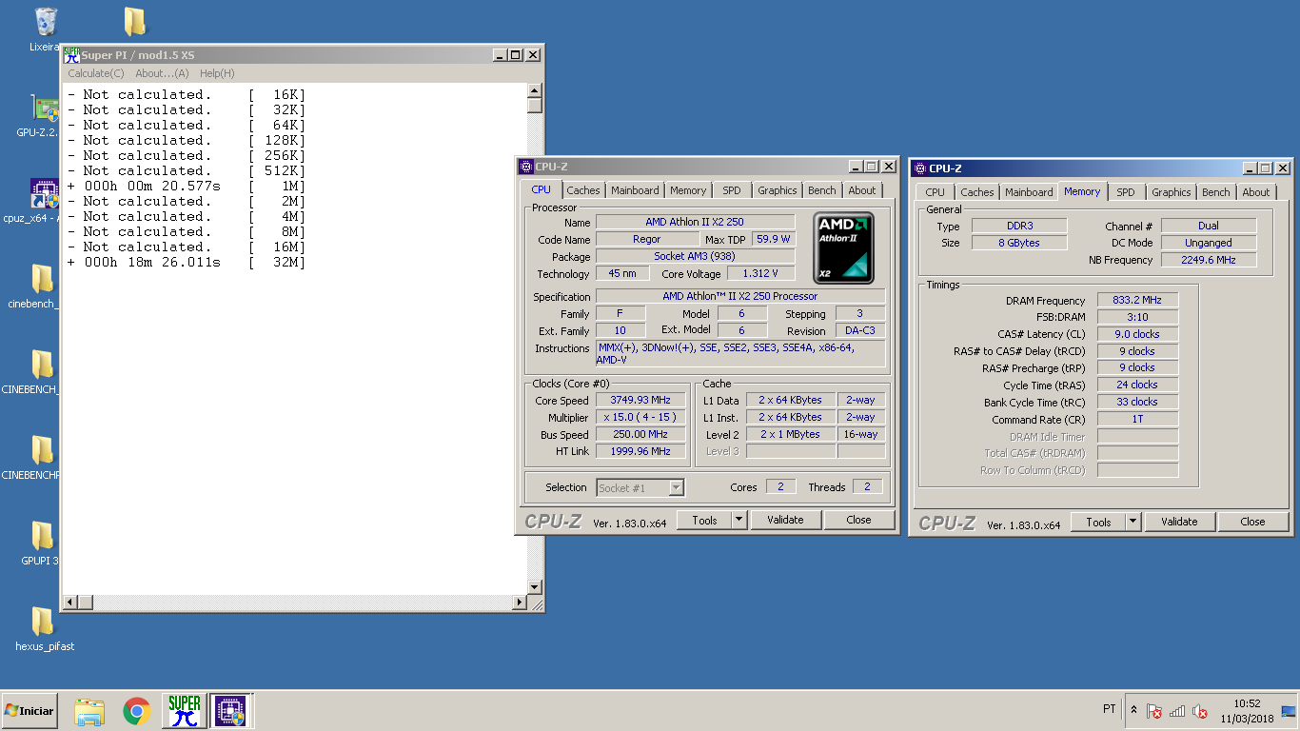Screen dimensions: 1300x731
Task: Click Tools button in CPU-Z Memory window
Action: (x=1098, y=522)
